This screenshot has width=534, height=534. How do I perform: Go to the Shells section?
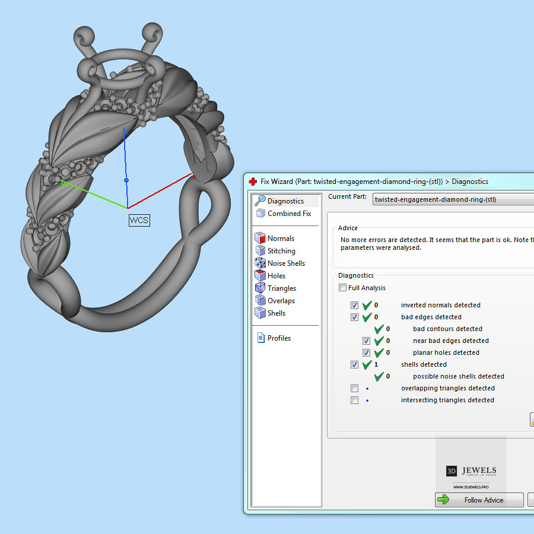[276, 313]
